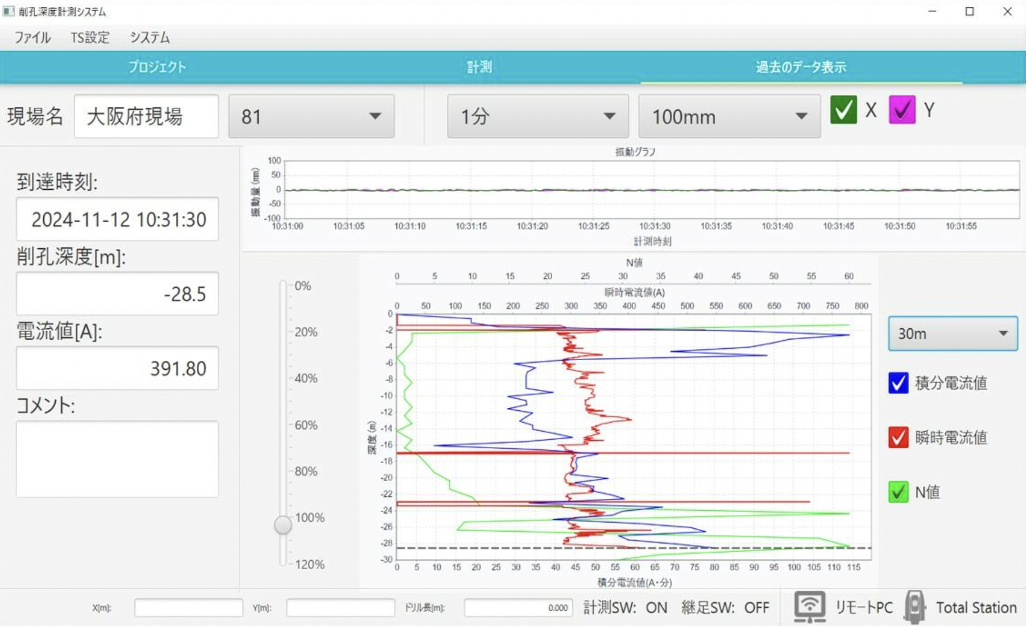Switch to the プロジェクト tab
1026x626 pixels.
[157, 67]
